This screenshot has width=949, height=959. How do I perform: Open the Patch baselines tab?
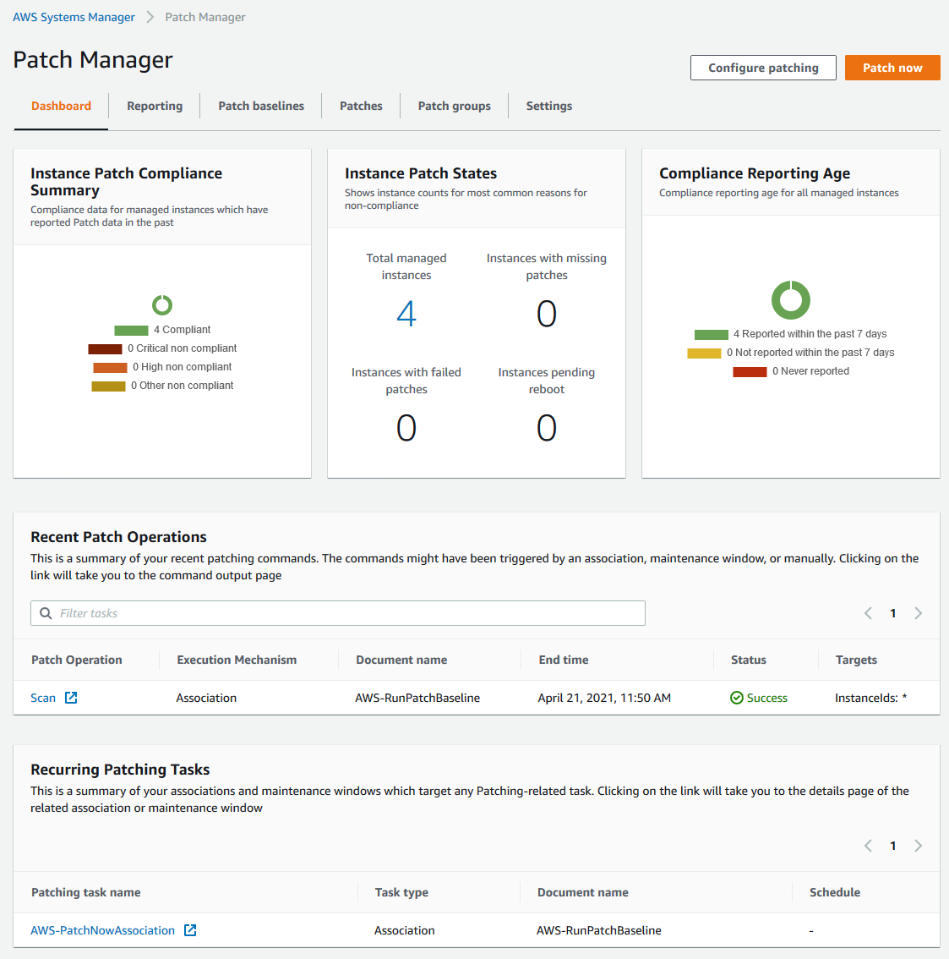click(261, 106)
